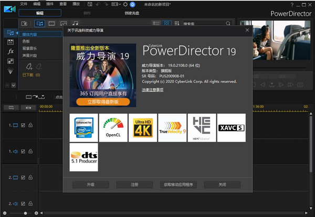Uncheck video track 2 enable checkbox

pyautogui.click(x=23, y=178)
